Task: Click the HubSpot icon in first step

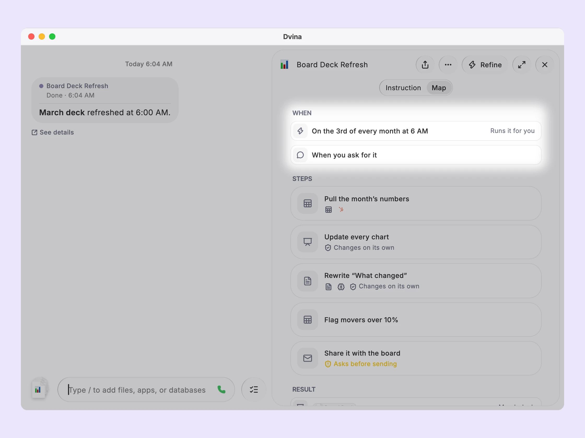Action: coord(341,209)
